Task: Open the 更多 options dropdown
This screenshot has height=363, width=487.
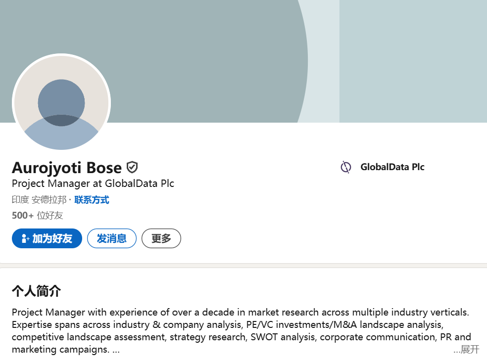Action: 161,238
